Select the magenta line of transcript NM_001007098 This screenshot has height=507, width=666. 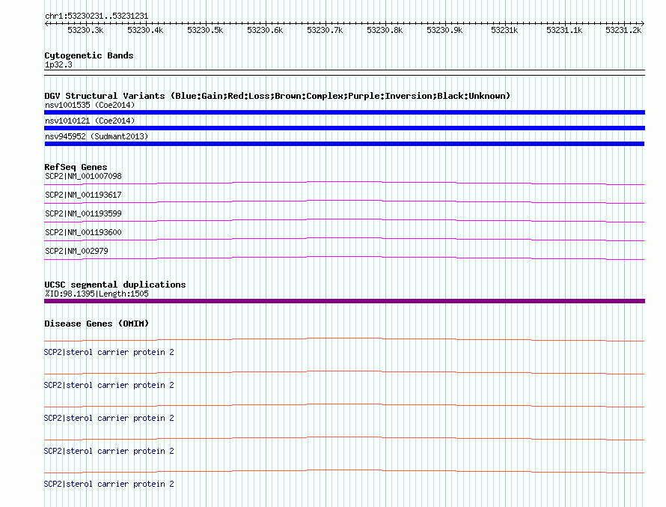tap(344, 183)
